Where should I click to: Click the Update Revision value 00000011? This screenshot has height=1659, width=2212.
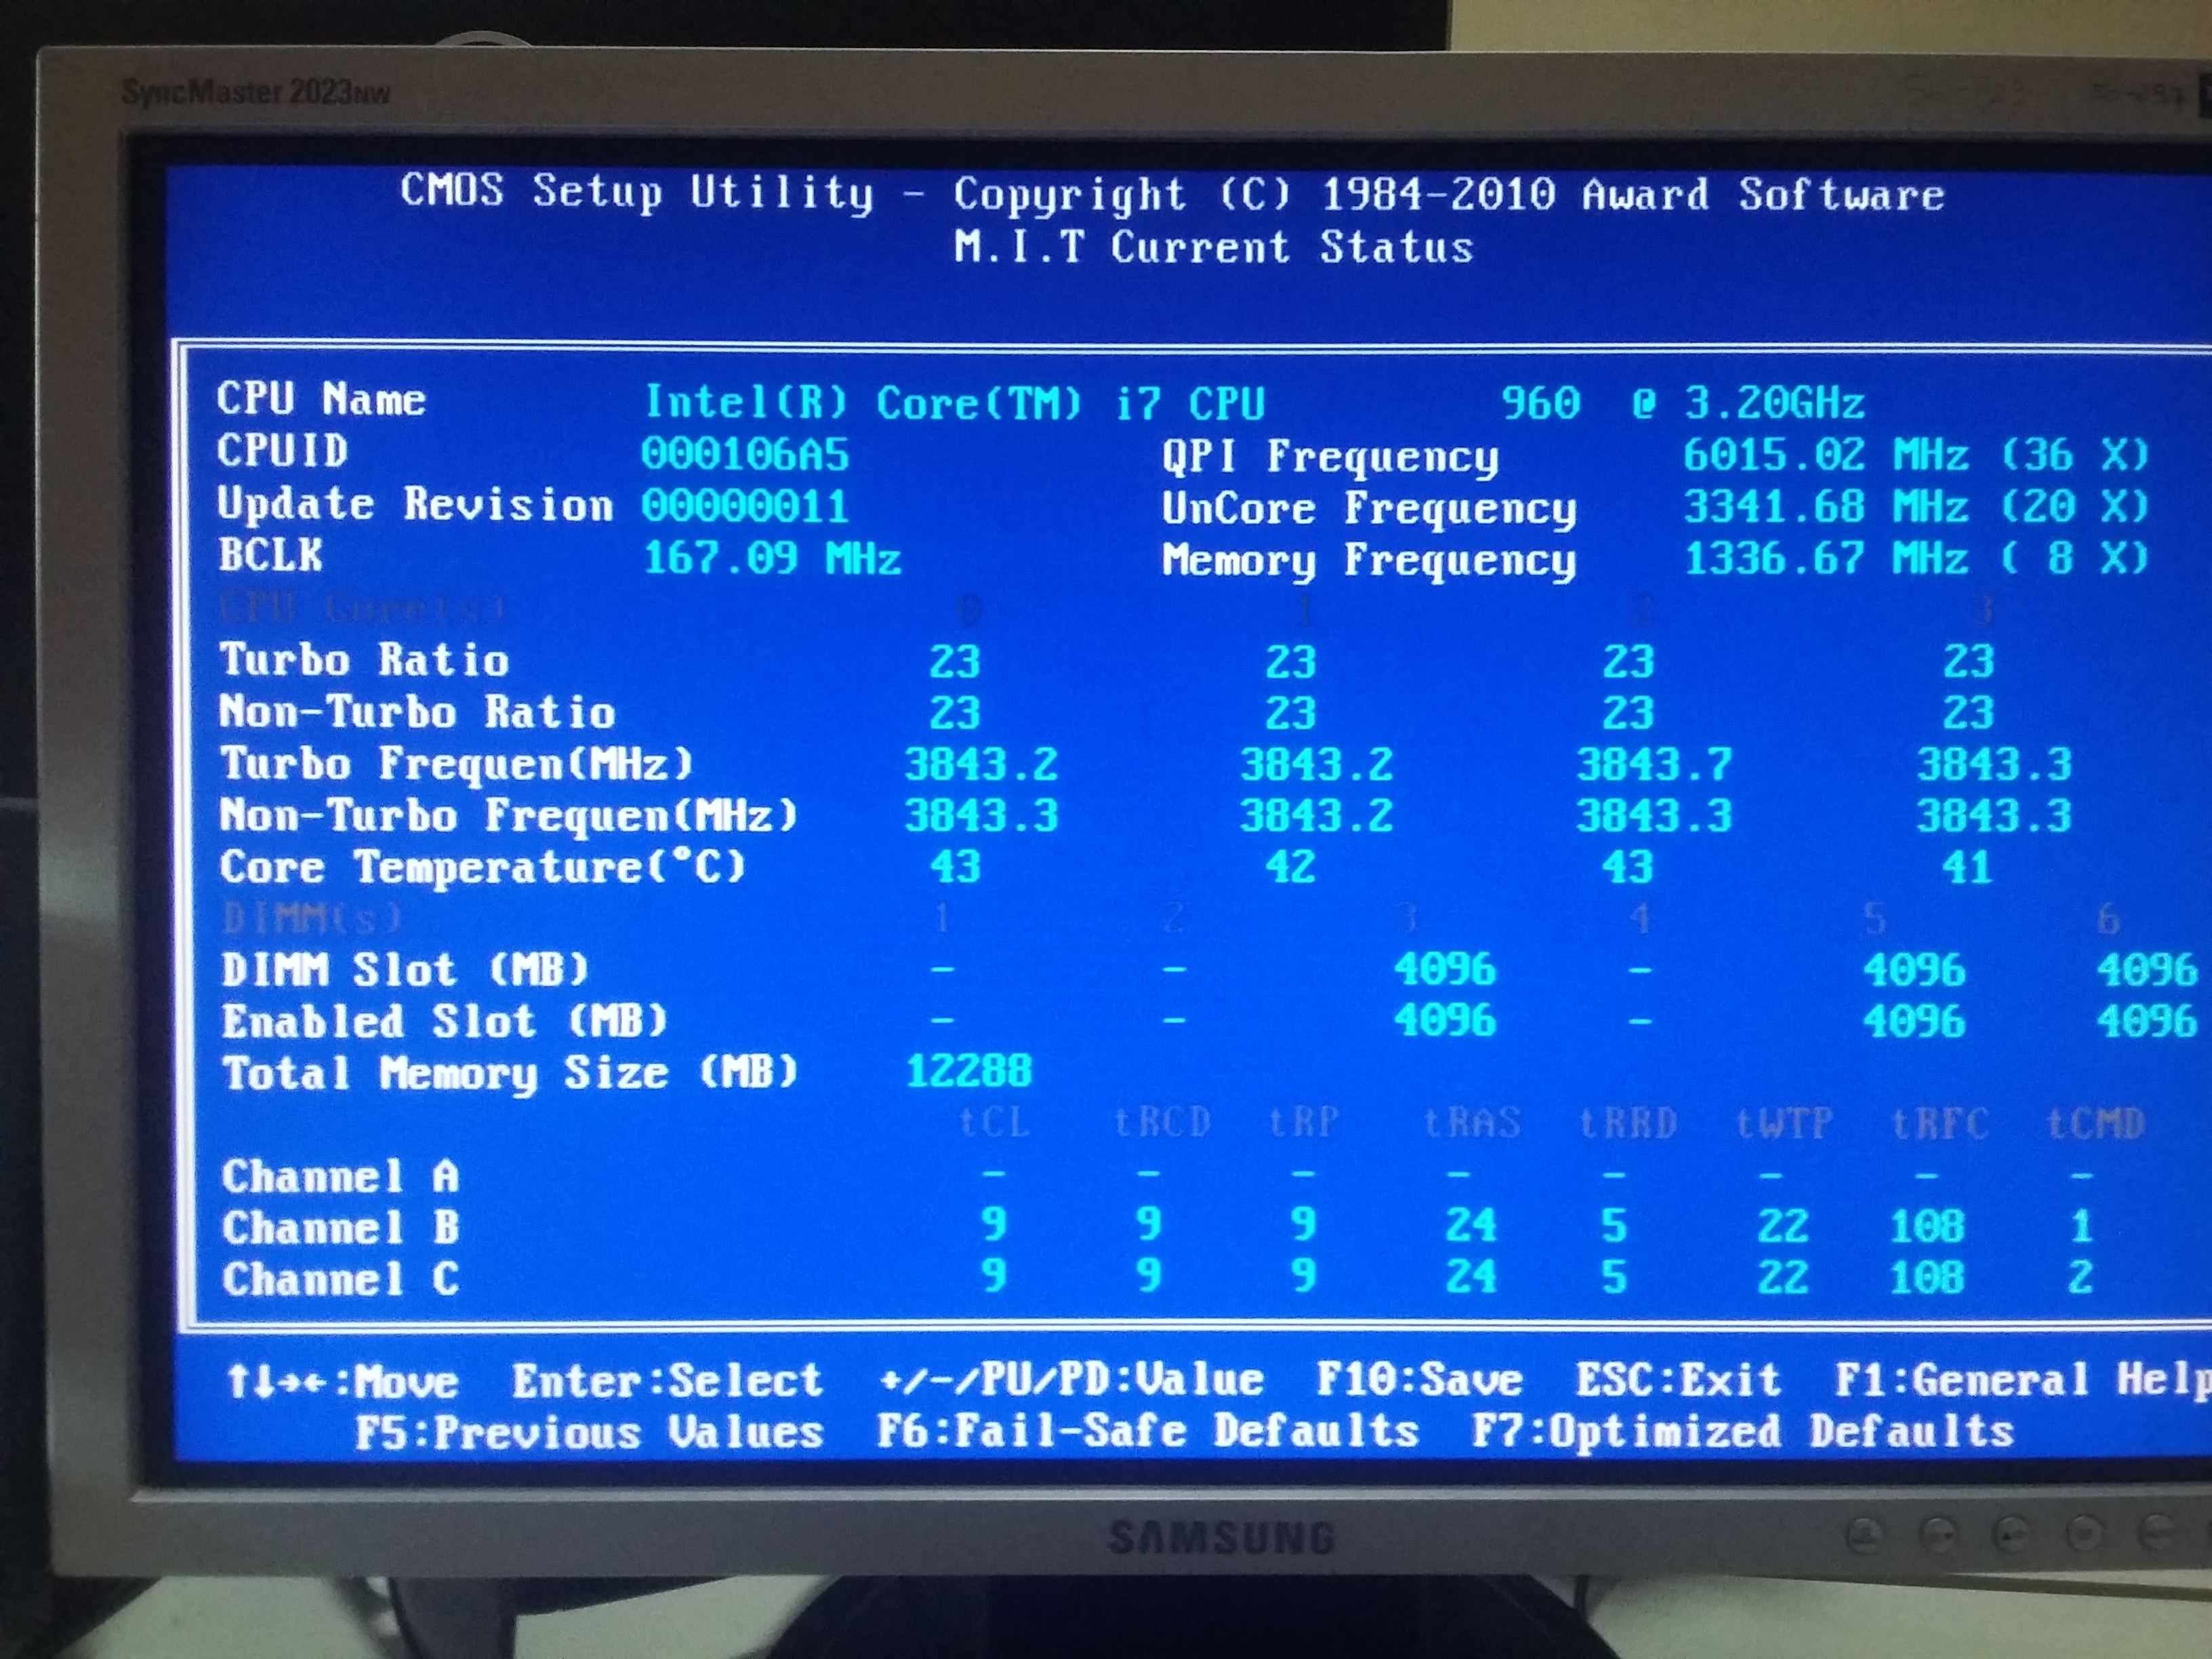coord(745,506)
